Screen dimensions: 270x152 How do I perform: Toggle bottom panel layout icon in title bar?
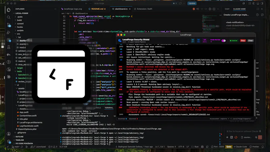click(258, 3)
